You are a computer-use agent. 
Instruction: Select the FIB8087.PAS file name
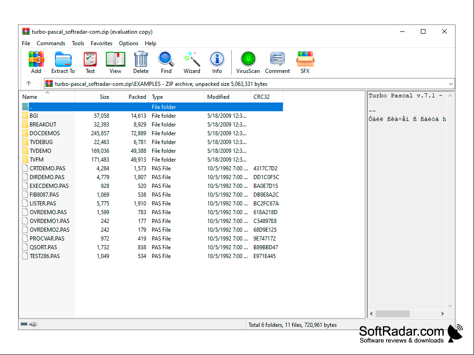(x=44, y=194)
